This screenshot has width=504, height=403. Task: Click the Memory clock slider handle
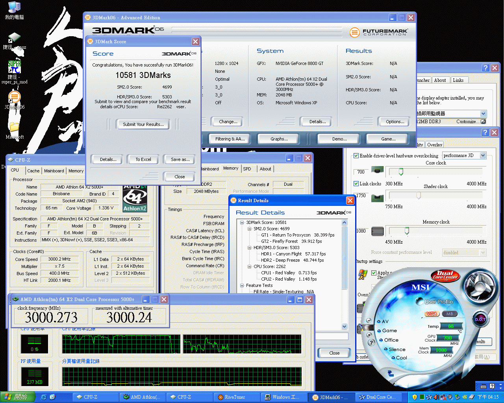click(x=407, y=231)
